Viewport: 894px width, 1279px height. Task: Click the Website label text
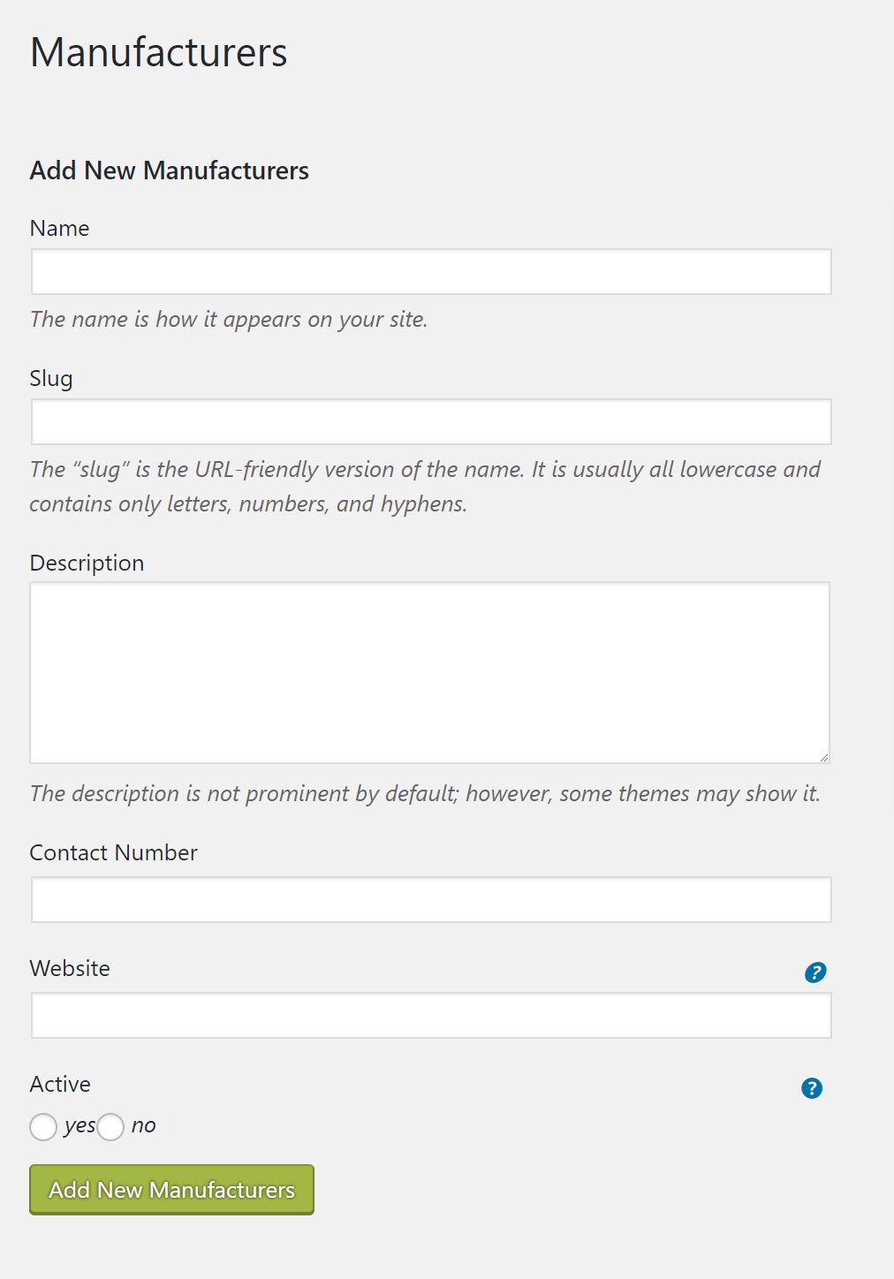tap(70, 968)
